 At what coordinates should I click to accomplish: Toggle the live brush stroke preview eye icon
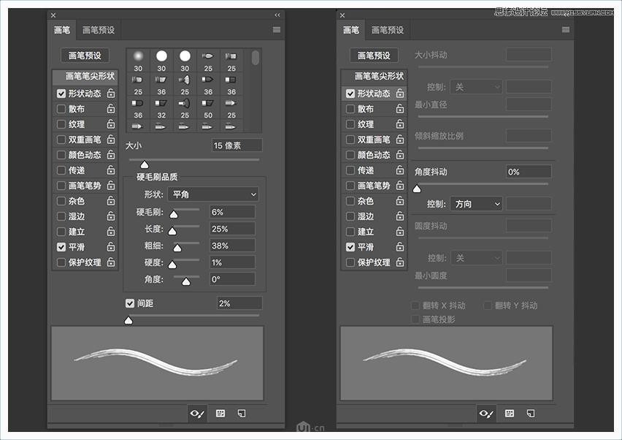[196, 414]
